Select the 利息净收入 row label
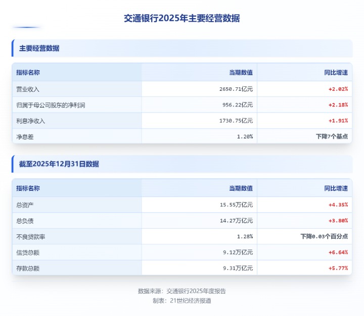The height and width of the screenshot is (316, 364). pyautogui.click(x=31, y=121)
